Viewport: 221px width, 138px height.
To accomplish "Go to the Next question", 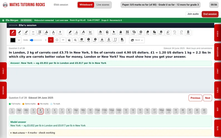I will [x=207, y=98].
